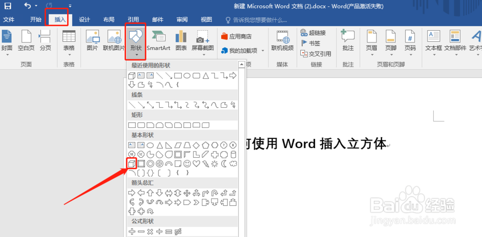Select the diamond shape in 基本形状
The image size is (482, 237).
pos(196,145)
